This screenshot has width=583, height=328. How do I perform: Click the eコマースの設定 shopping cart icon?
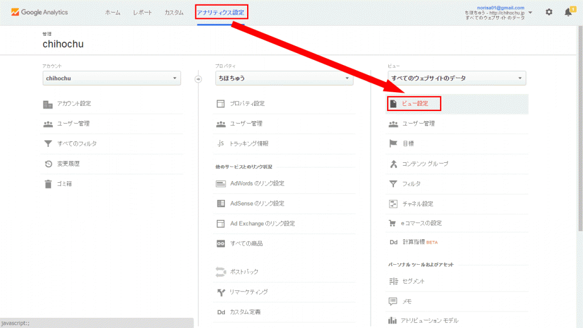pos(393,222)
